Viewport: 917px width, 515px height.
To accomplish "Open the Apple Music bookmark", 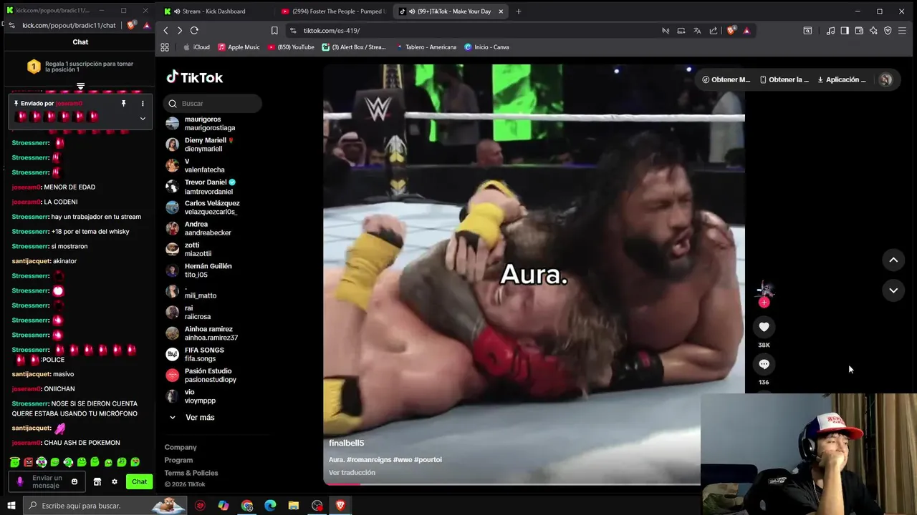I will point(239,47).
